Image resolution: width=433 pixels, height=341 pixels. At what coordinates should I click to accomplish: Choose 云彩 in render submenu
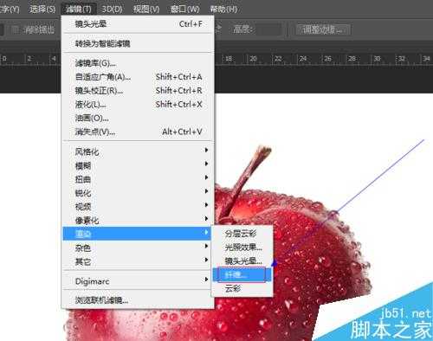[242, 288]
